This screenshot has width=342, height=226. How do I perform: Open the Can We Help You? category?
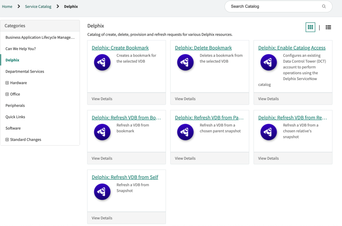pyautogui.click(x=21, y=49)
